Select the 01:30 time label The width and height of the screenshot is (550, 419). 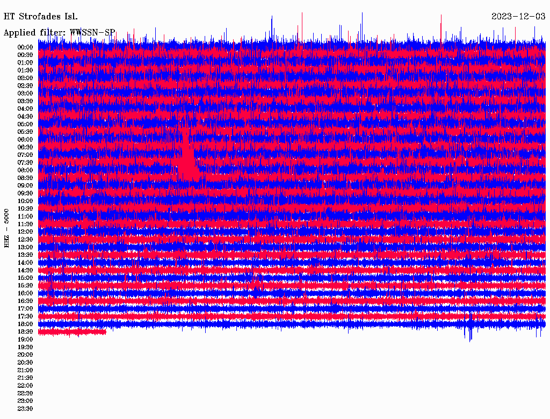25,70
